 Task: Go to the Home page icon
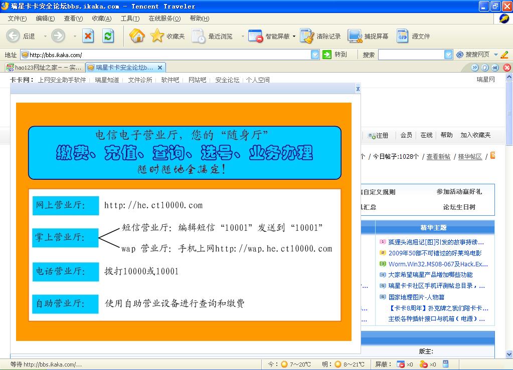tap(137, 36)
